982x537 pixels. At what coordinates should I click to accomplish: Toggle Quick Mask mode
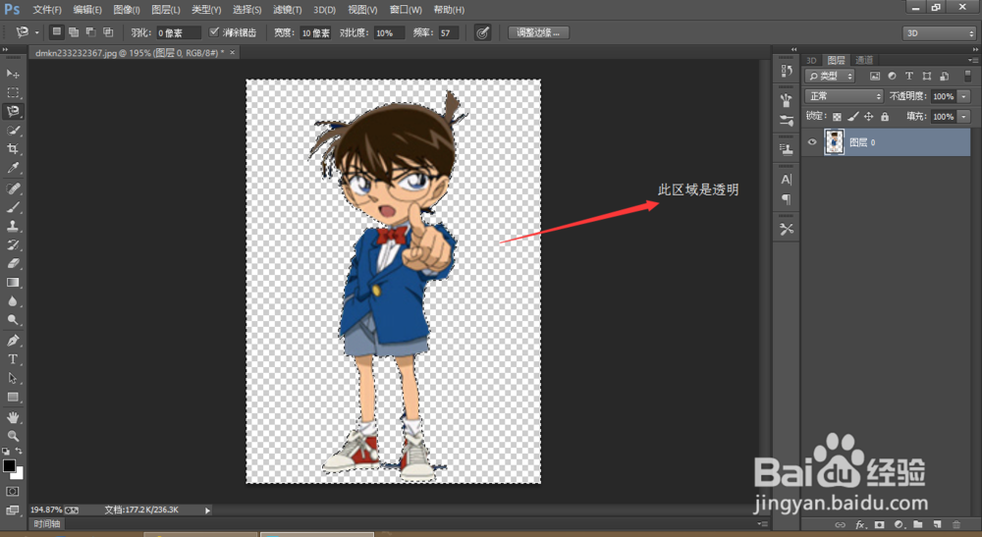[13, 491]
